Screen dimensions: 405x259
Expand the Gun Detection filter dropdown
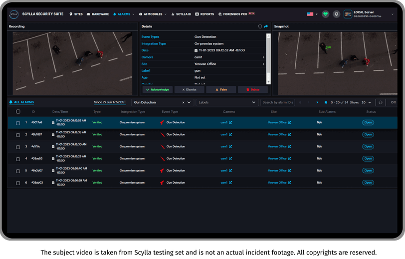[x=189, y=102]
